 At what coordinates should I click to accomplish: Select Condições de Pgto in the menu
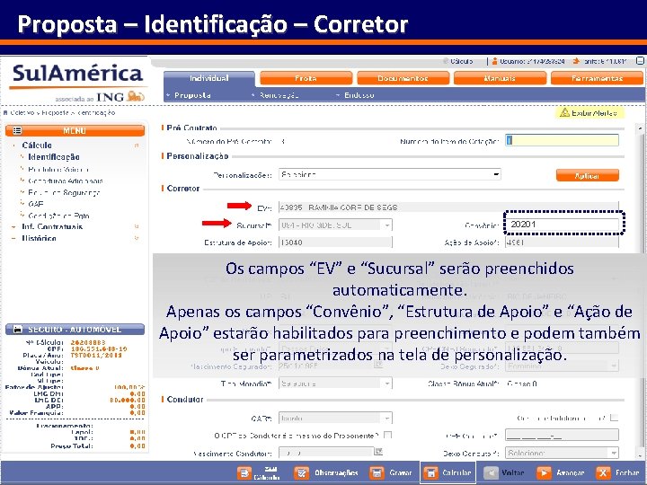pos(58,216)
